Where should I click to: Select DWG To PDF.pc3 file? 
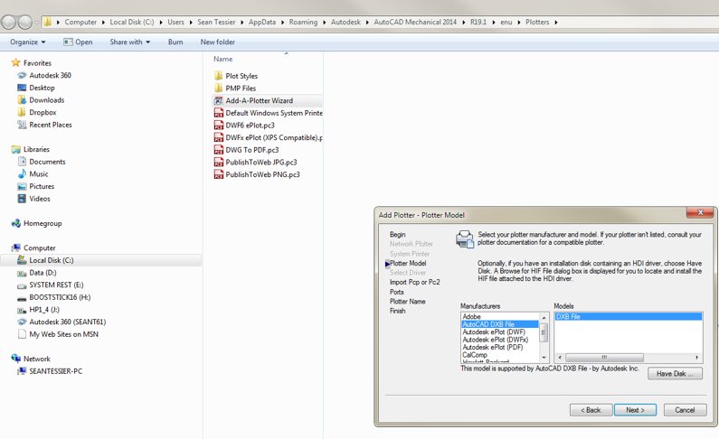(x=252, y=150)
